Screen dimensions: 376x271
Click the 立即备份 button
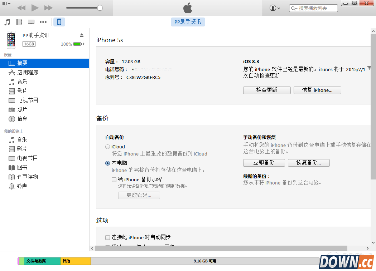click(x=264, y=163)
